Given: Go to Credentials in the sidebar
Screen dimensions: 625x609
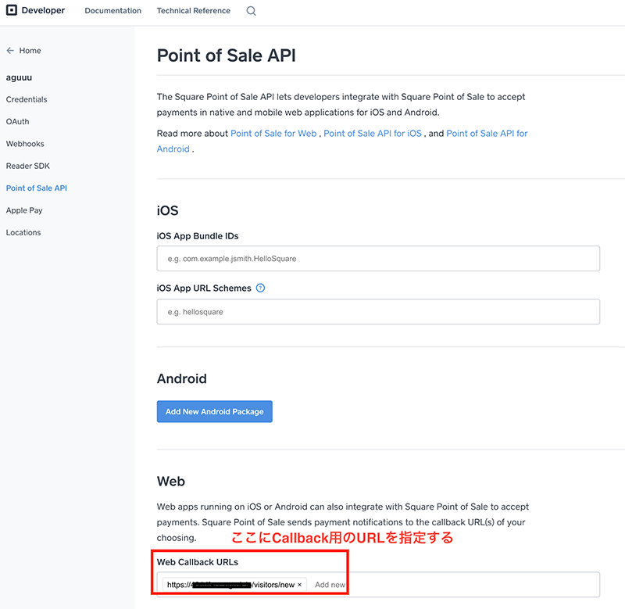Looking at the screenshot, I should (x=27, y=99).
